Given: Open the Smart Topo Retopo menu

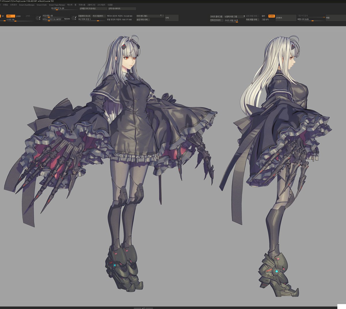Looking at the screenshot, I should (57, 5).
